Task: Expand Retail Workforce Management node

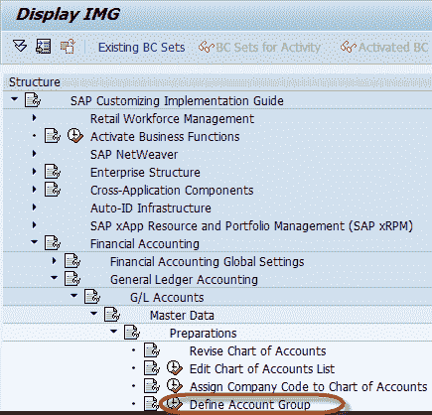Action: click(34, 117)
